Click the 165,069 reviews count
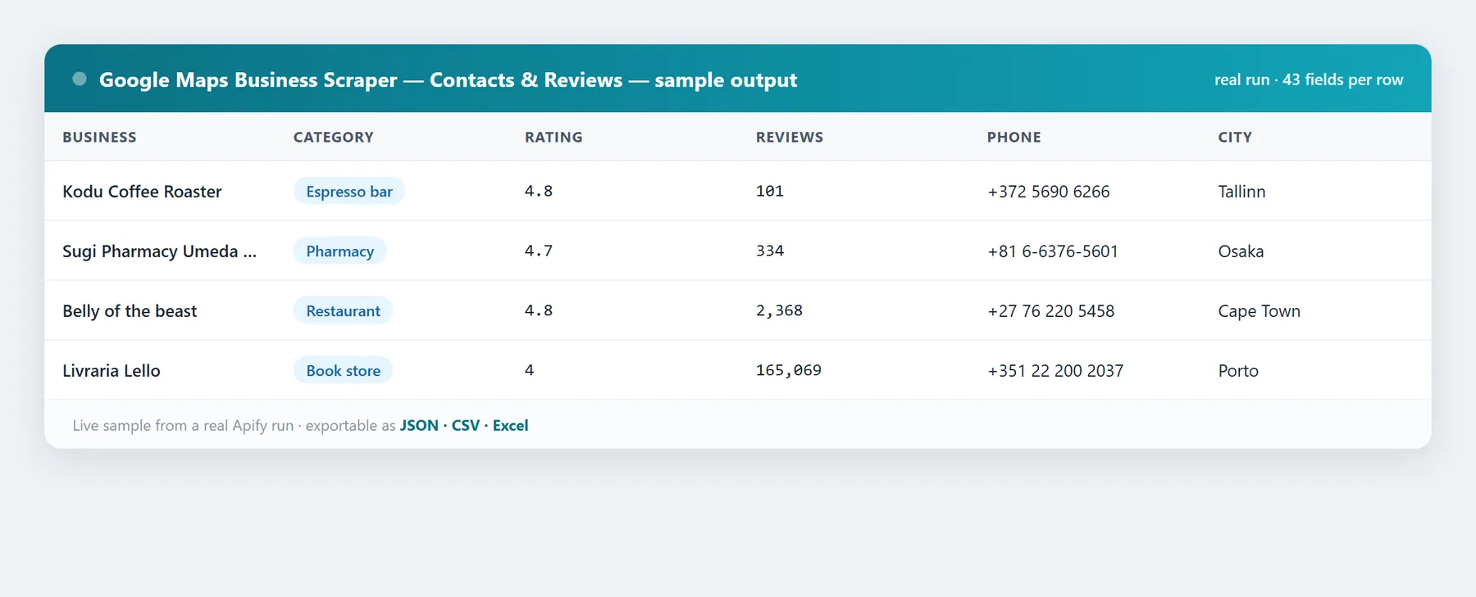This screenshot has width=1476, height=597. click(x=789, y=370)
